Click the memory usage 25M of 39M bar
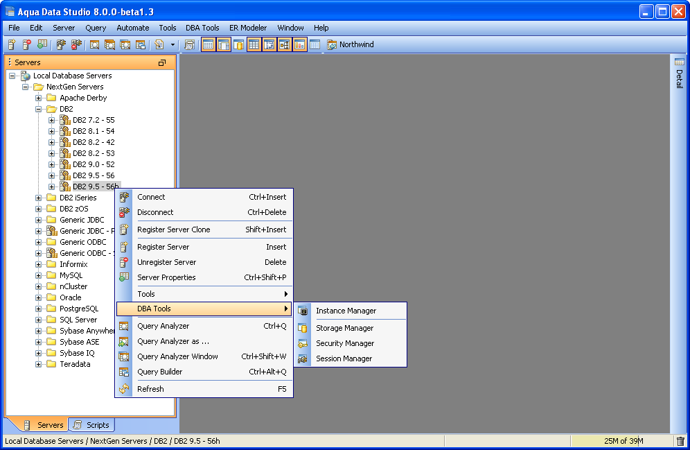The height and width of the screenshot is (450, 690). coord(622,441)
